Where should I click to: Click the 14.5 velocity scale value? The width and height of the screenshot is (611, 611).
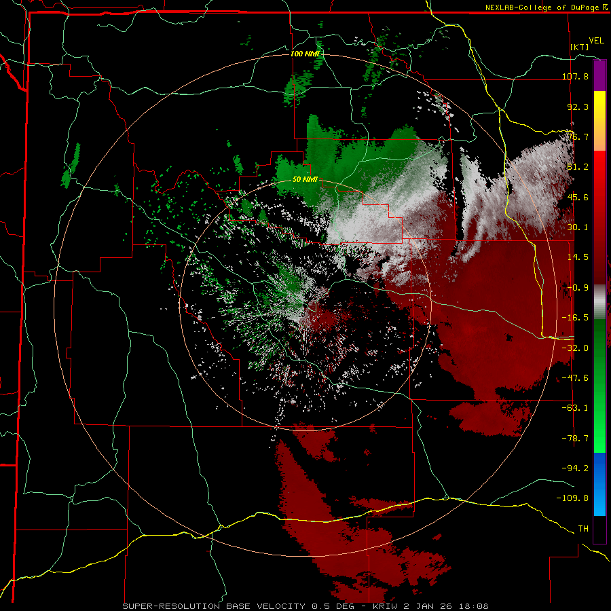tap(578, 257)
